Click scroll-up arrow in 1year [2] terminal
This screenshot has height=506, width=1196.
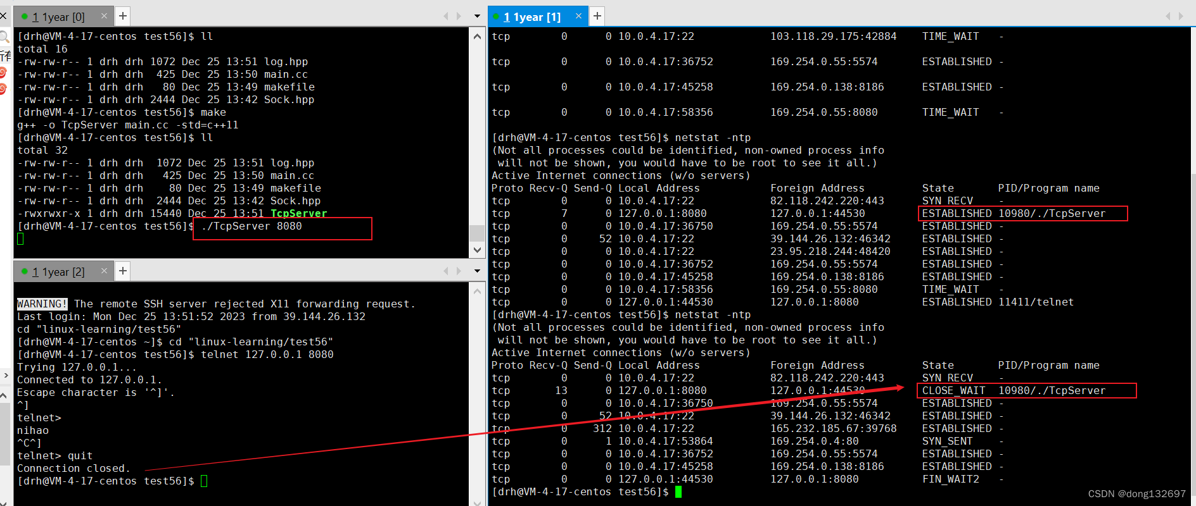[477, 291]
